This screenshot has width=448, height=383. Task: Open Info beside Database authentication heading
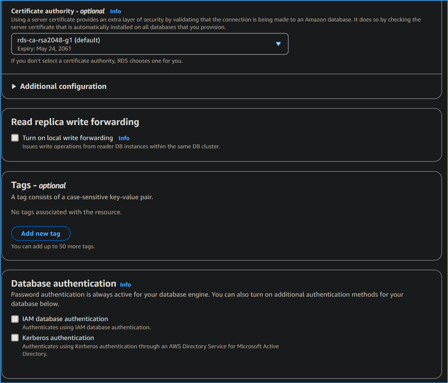(x=125, y=284)
